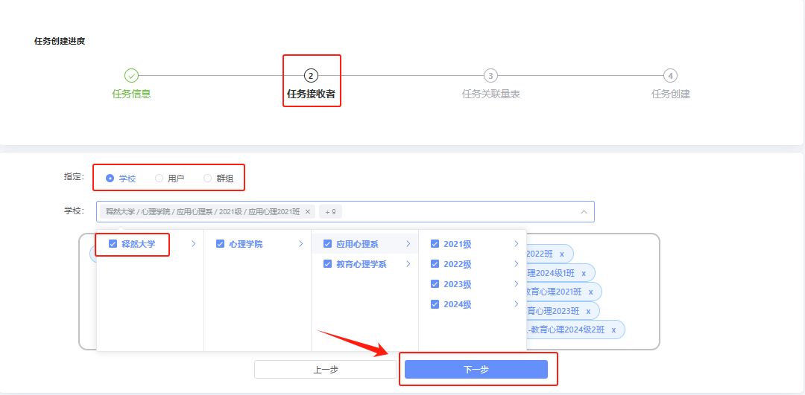This screenshot has height=395, width=805.
Task: Uncheck the 2022级 checkbox
Action: click(435, 264)
